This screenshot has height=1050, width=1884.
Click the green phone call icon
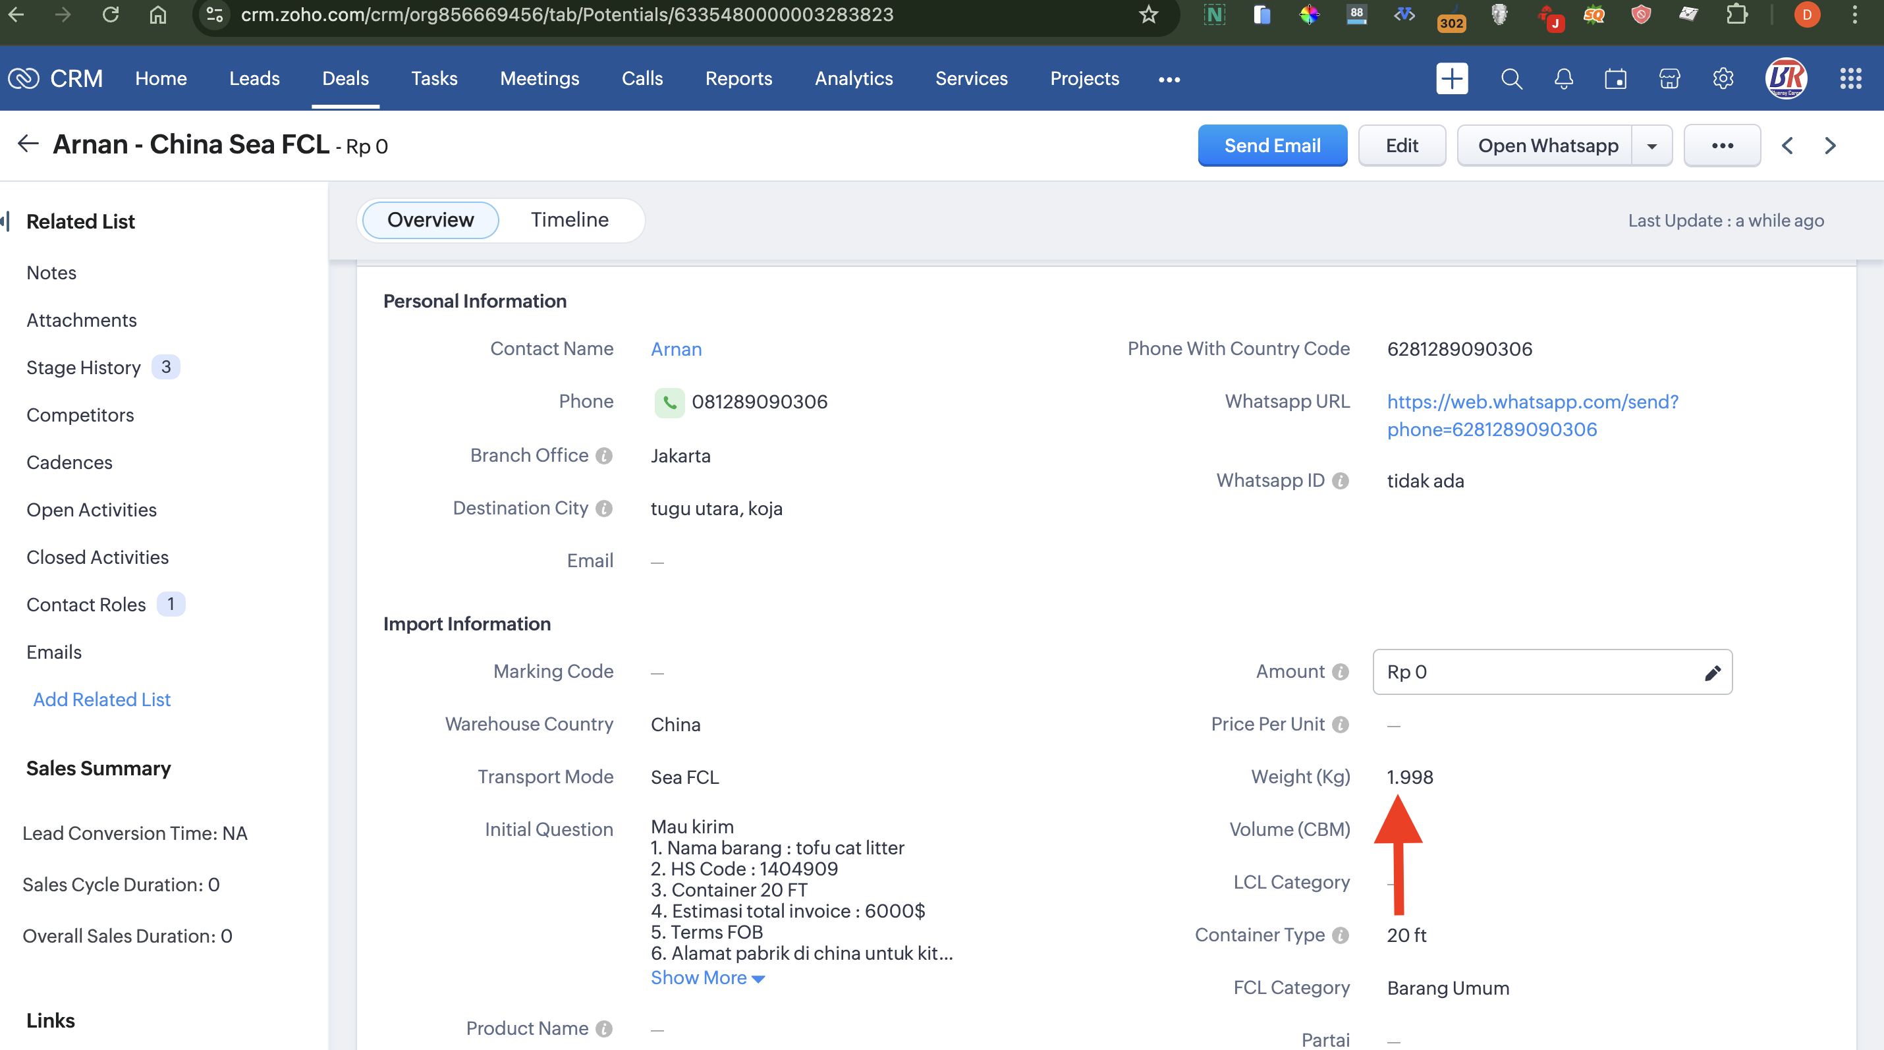(x=669, y=402)
